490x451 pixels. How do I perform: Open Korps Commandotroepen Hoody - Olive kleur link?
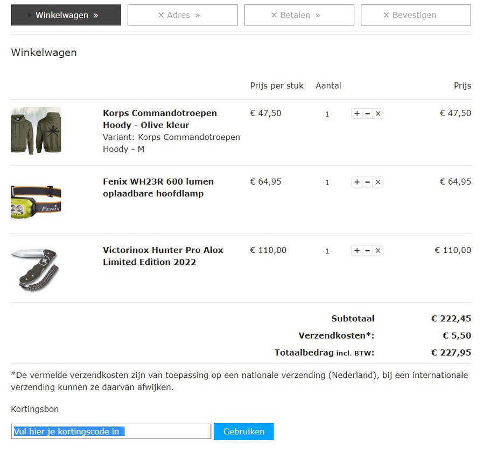pyautogui.click(x=160, y=119)
